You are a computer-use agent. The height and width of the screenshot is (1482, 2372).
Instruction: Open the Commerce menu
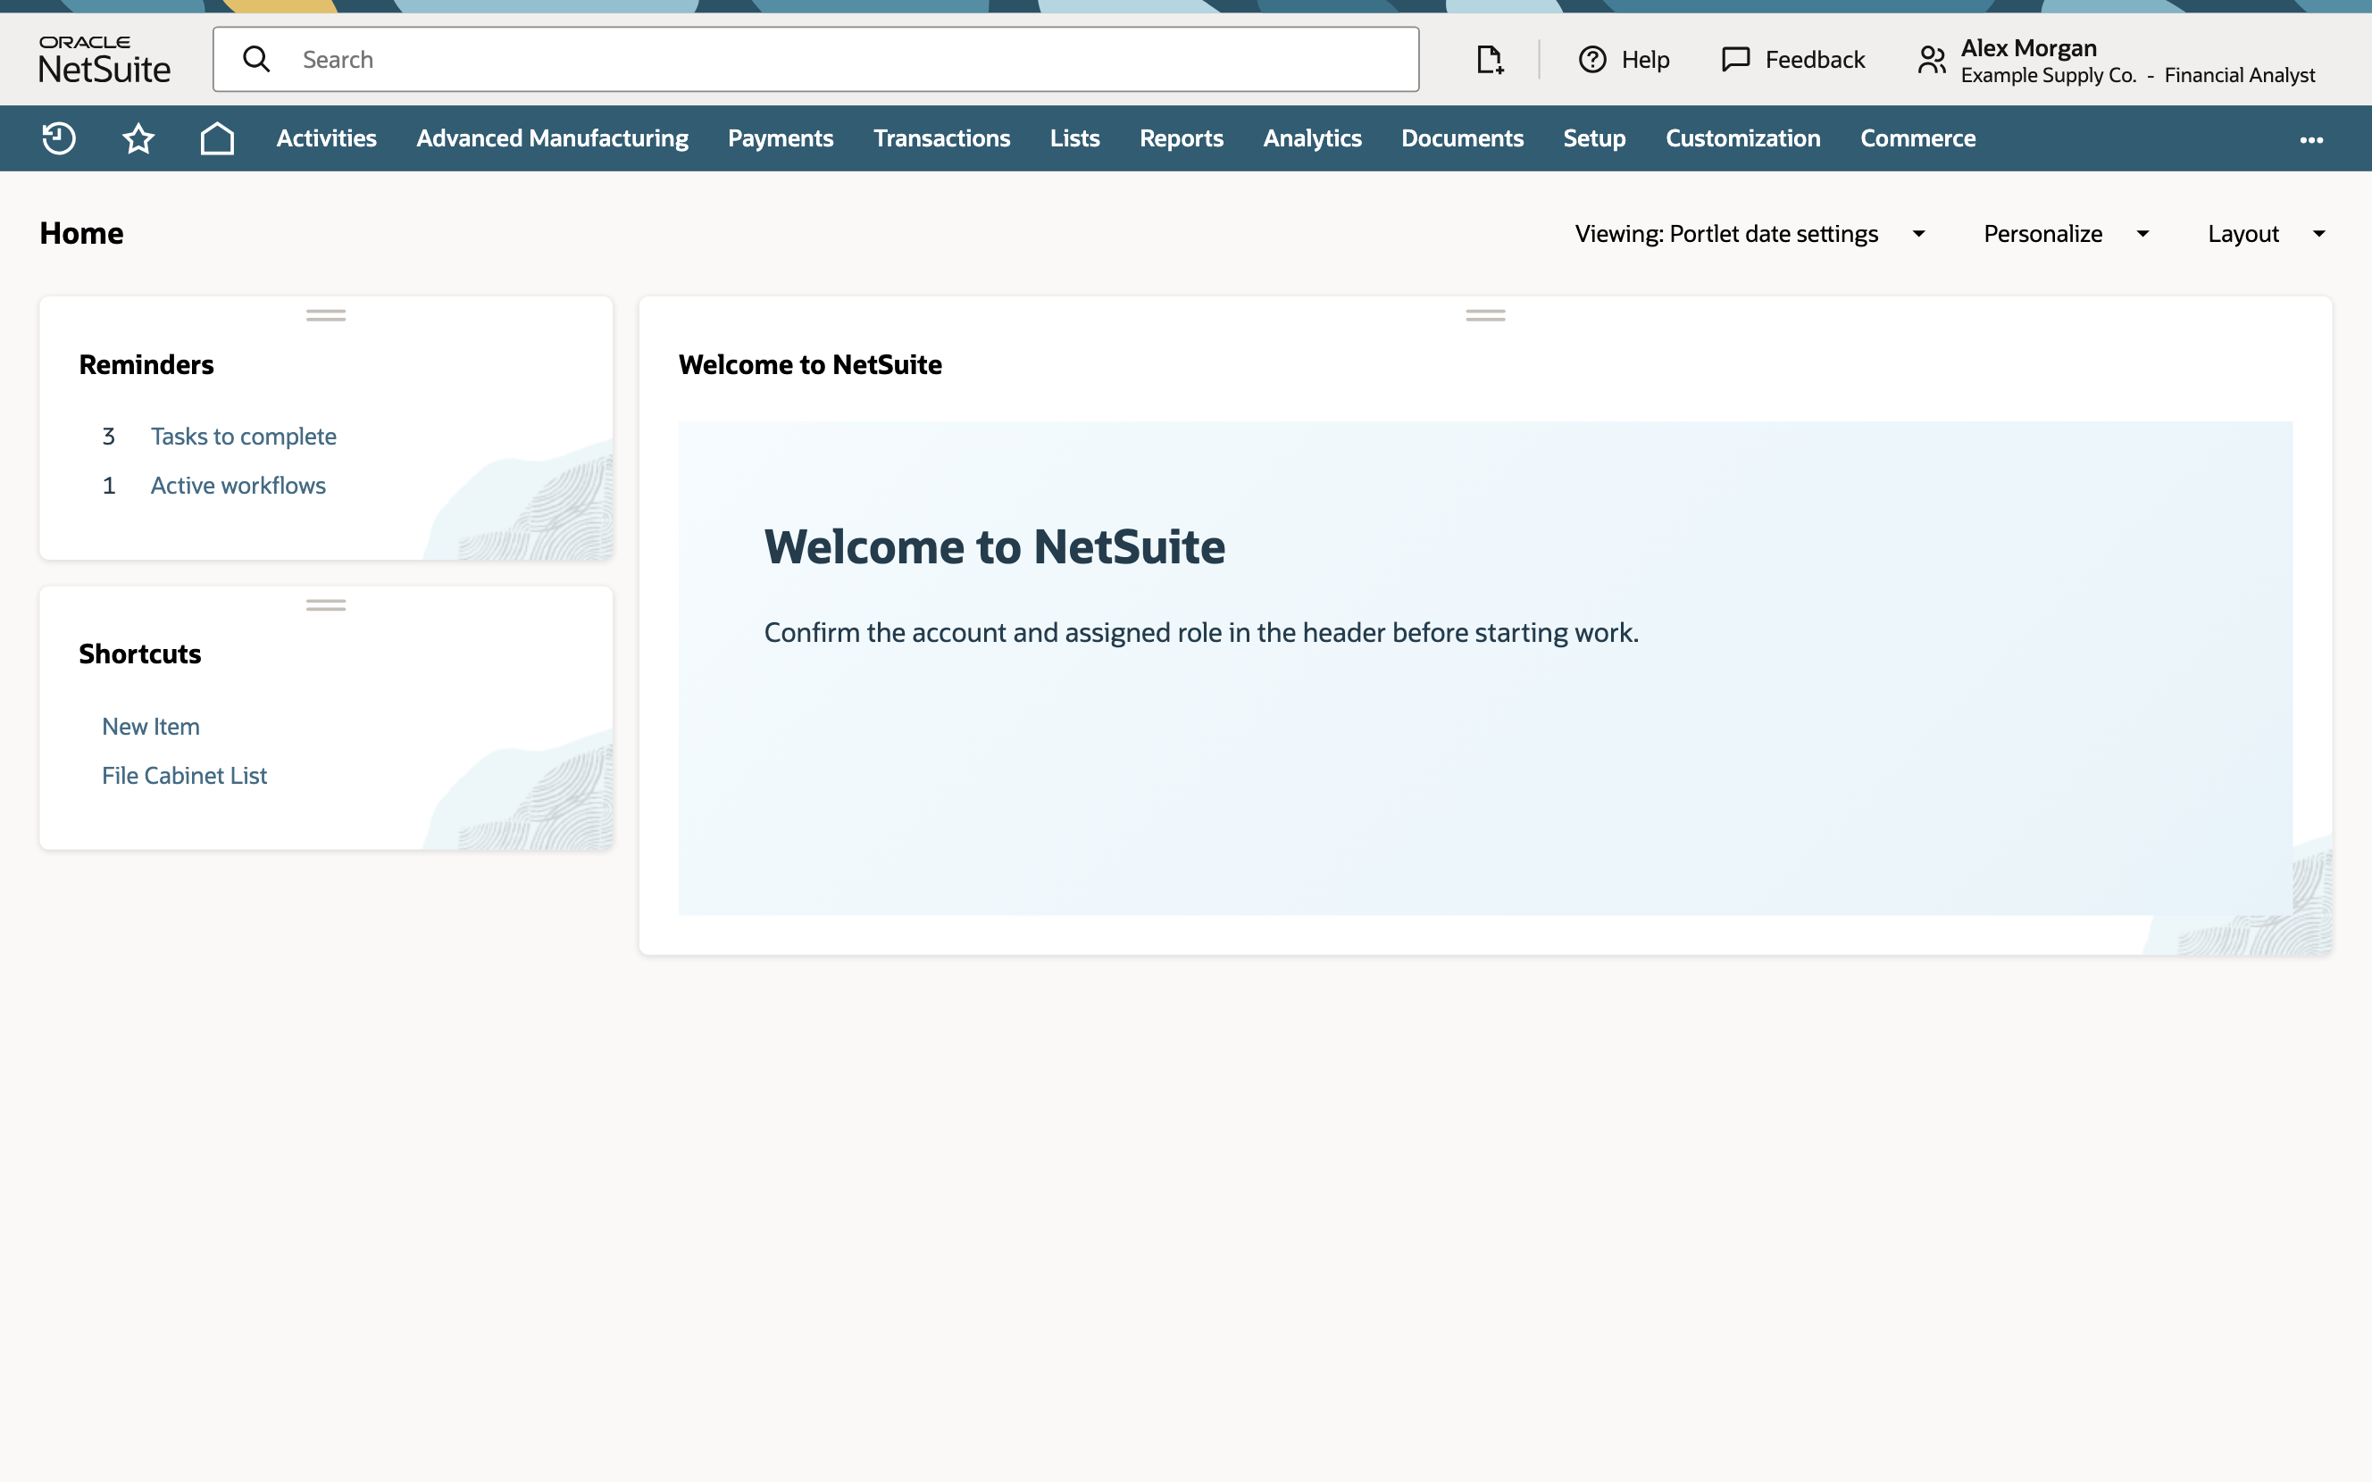1918,138
